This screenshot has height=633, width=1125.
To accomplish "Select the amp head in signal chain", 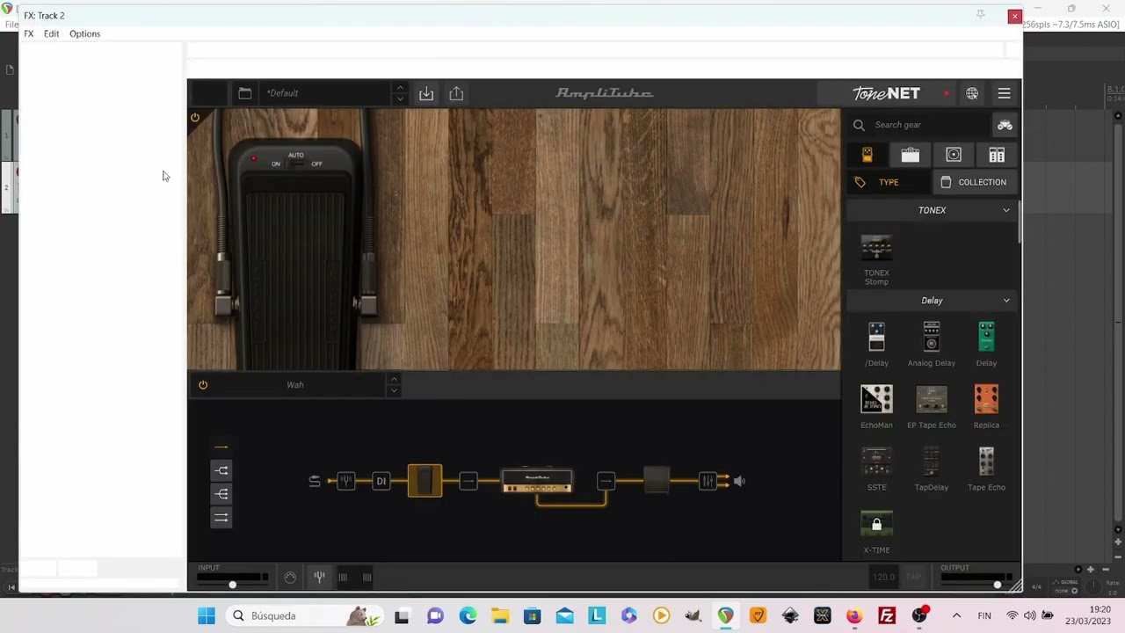I will 537,481.
